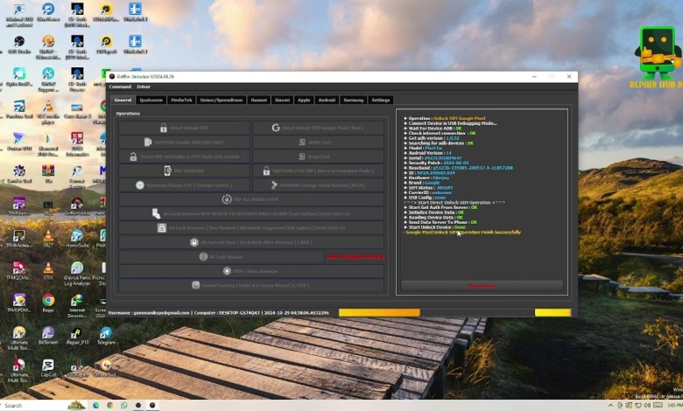Open the Chrome shortcut labeled Beppi
The width and height of the screenshot is (683, 411).
click(48, 303)
